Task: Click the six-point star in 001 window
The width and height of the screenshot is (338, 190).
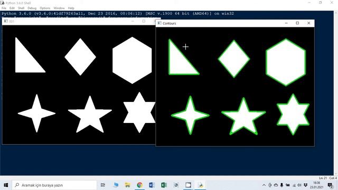Action: pos(139,112)
